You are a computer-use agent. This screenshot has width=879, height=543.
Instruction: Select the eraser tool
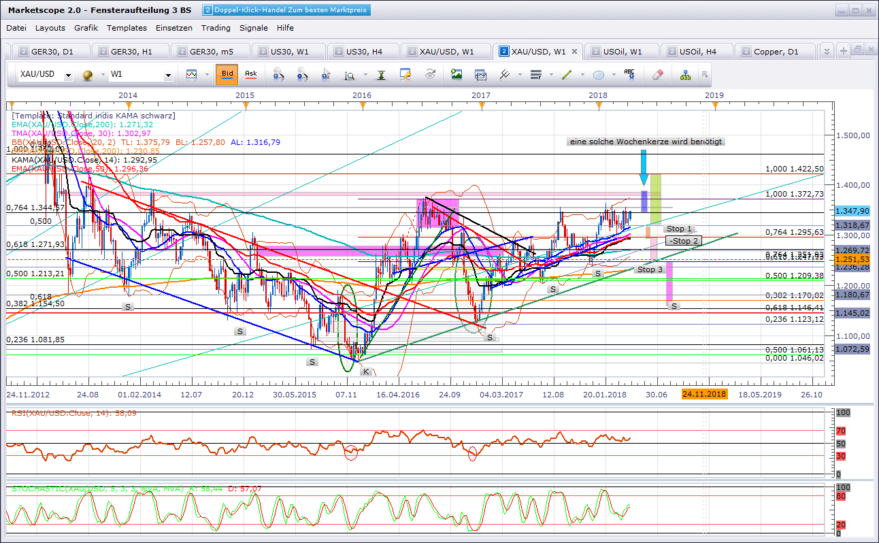[x=657, y=75]
